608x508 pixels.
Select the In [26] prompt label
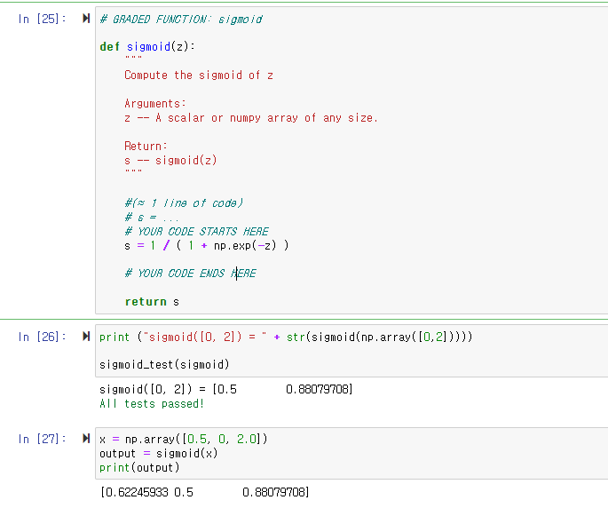[x=42, y=337]
